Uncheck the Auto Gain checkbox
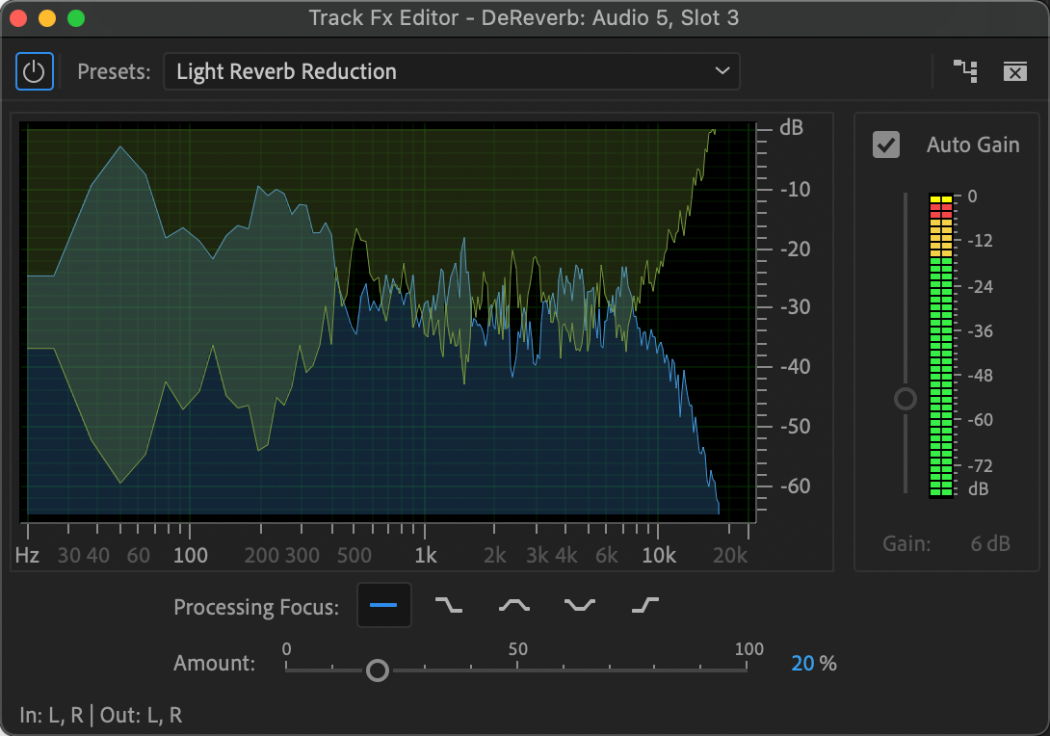Screen dimensions: 1050x736 tap(885, 145)
